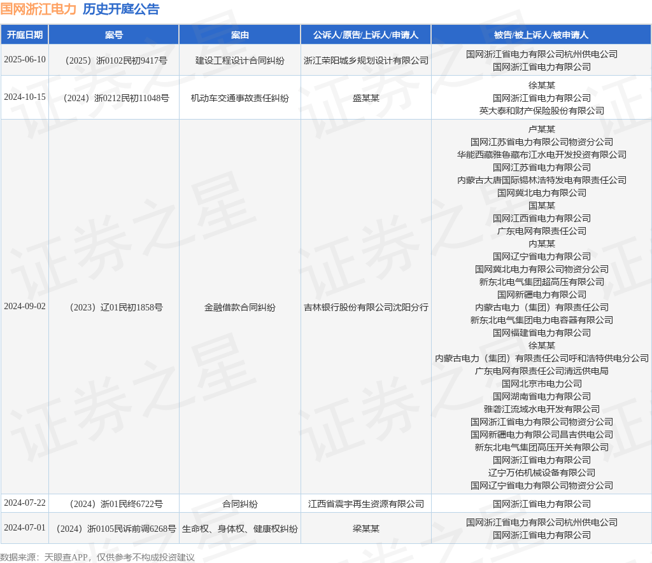Click plaintiff name 梁某某
This screenshot has height=563, width=652.
point(365,529)
